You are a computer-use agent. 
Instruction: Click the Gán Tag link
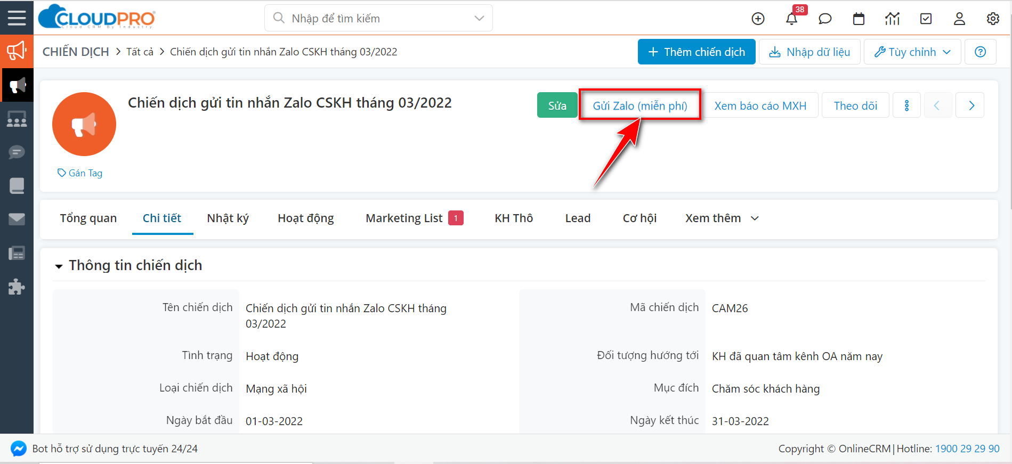click(x=80, y=173)
